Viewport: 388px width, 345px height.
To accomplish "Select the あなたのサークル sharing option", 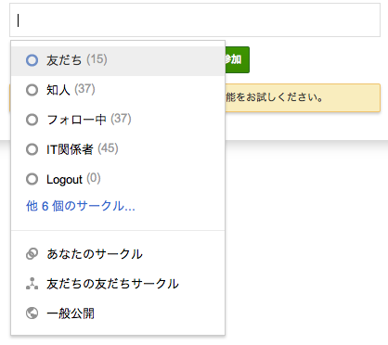I will coord(118,254).
